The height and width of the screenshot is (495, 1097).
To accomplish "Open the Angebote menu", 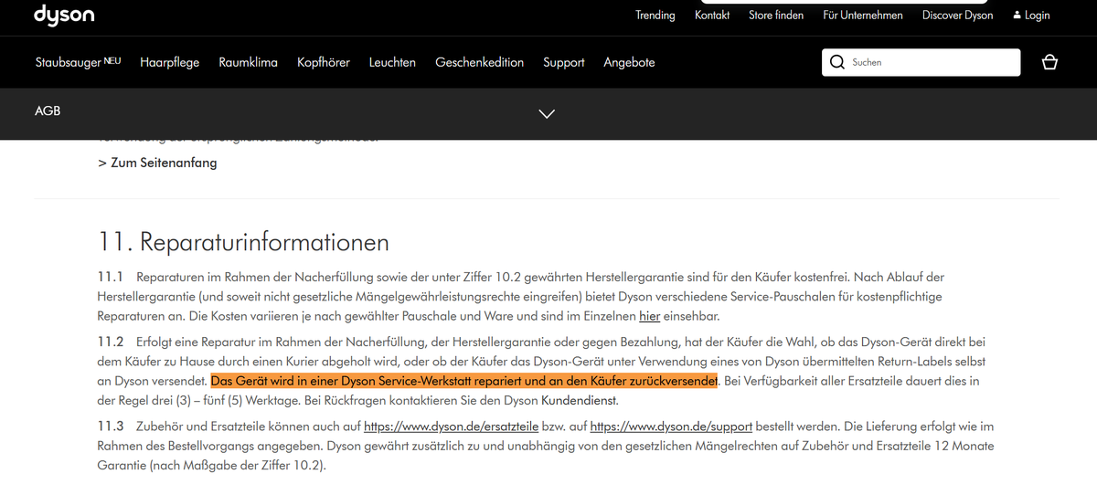I will point(629,62).
